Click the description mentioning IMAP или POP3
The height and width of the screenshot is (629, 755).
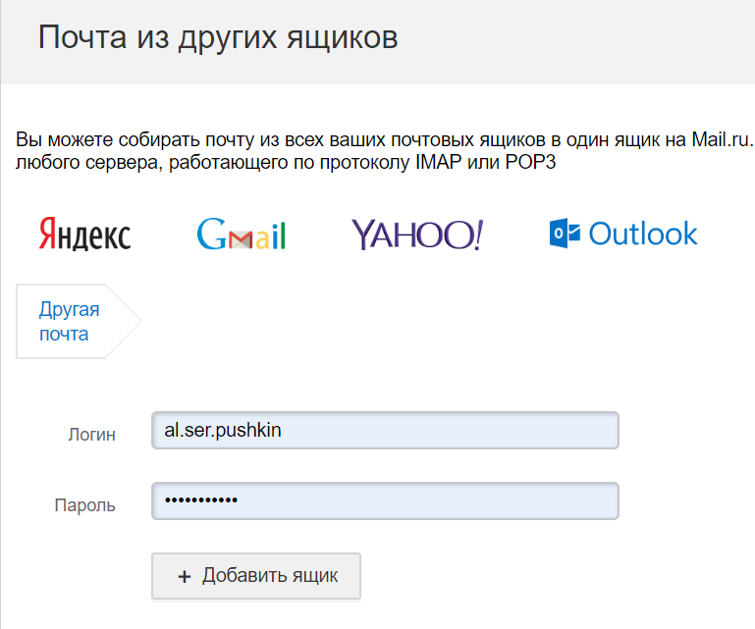(x=385, y=151)
